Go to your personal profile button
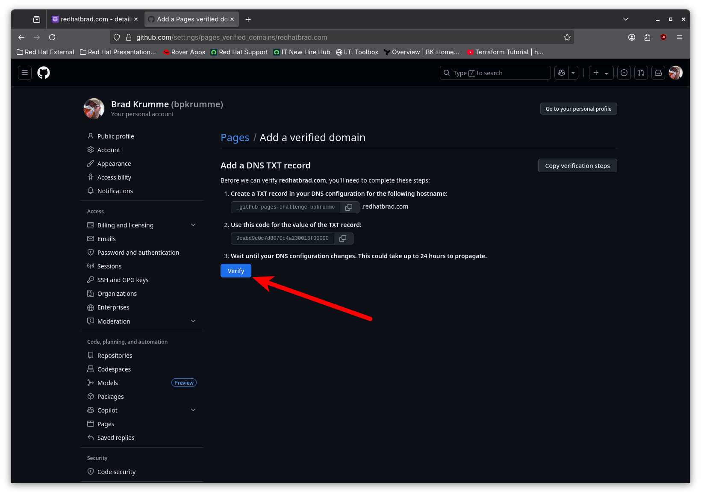701x495 pixels. 578,109
